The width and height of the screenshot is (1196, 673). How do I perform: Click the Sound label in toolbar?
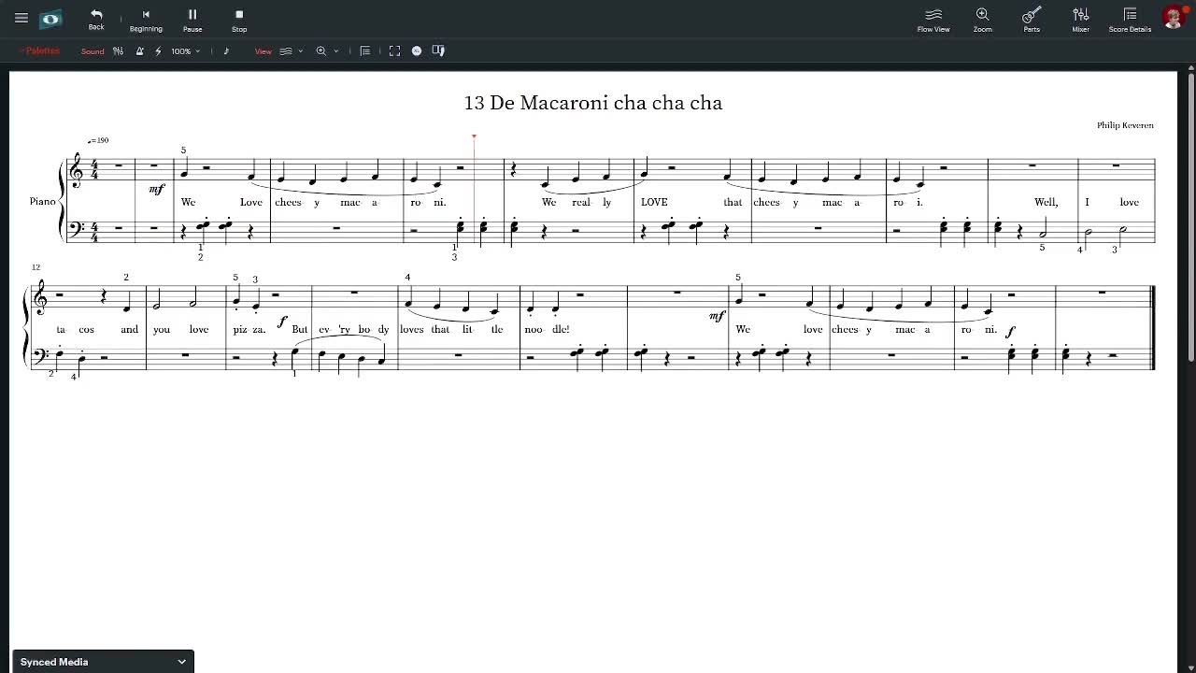click(x=93, y=51)
